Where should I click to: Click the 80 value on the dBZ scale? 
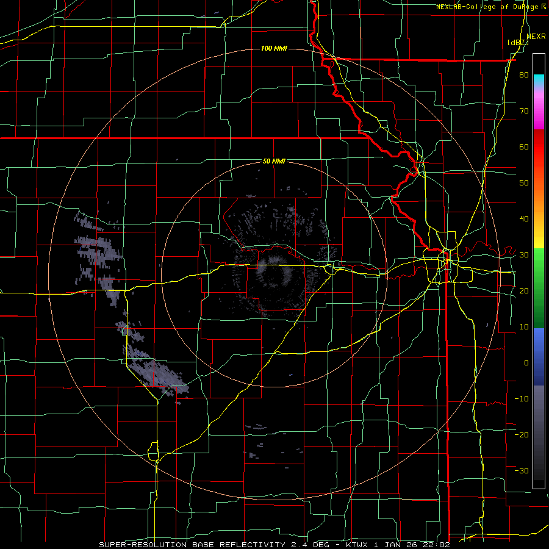(524, 75)
